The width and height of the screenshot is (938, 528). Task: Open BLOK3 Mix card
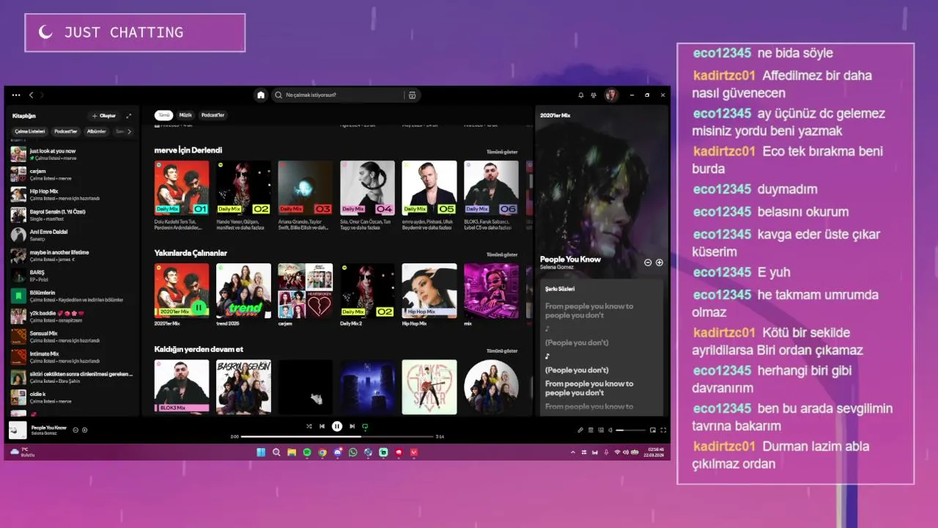(x=182, y=387)
